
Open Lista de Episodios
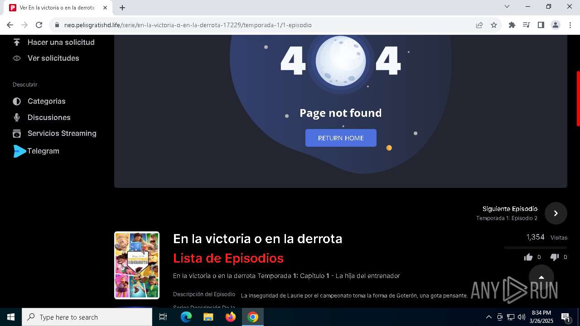point(228,258)
